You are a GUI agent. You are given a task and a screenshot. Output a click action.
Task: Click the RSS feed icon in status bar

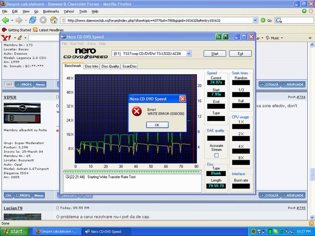(311, 223)
